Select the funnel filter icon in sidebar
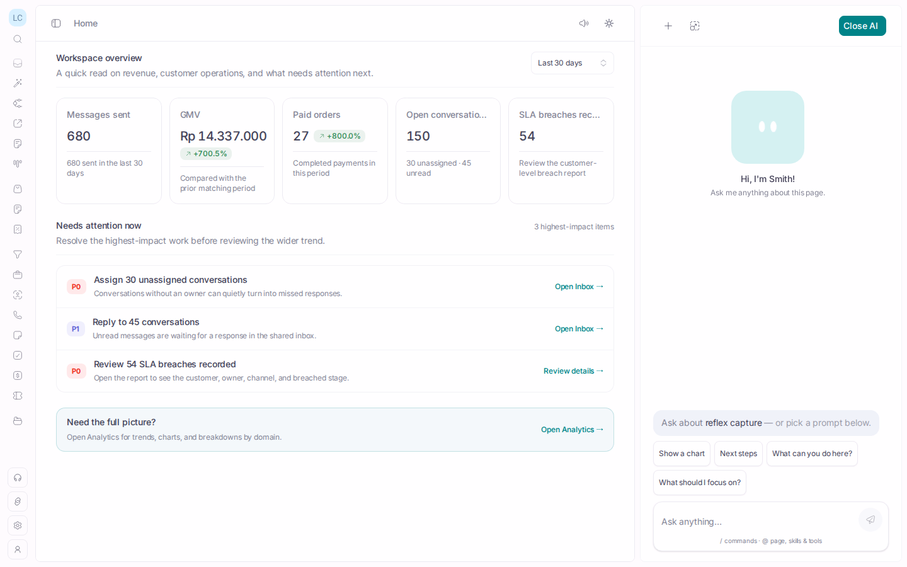 pyautogui.click(x=18, y=255)
